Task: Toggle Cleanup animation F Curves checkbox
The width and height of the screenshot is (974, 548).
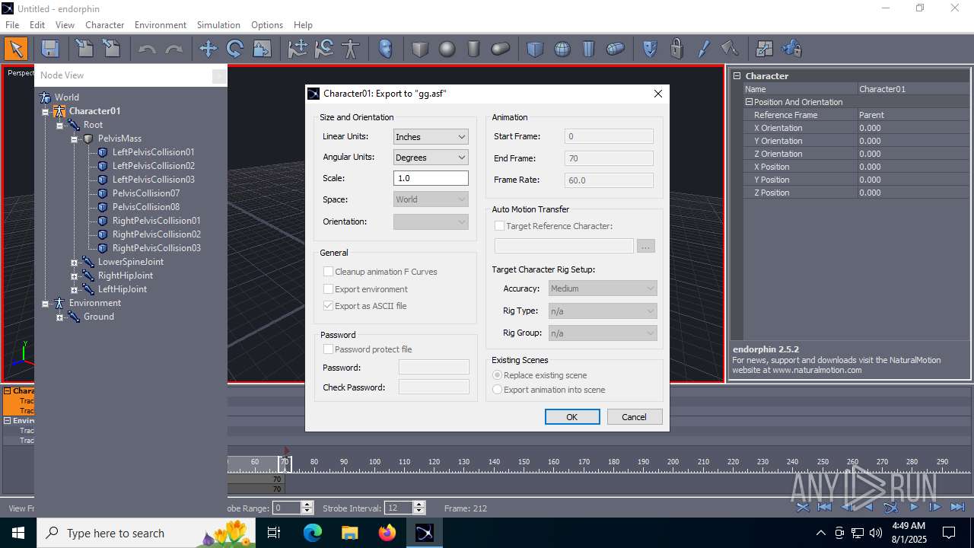Action: [328, 272]
